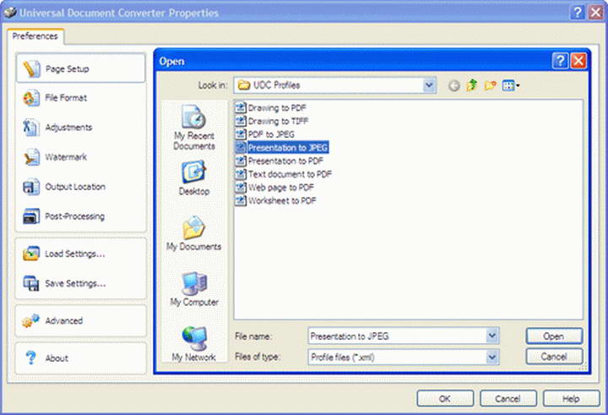
Task: Click OK in Properties window
Action: point(445,399)
